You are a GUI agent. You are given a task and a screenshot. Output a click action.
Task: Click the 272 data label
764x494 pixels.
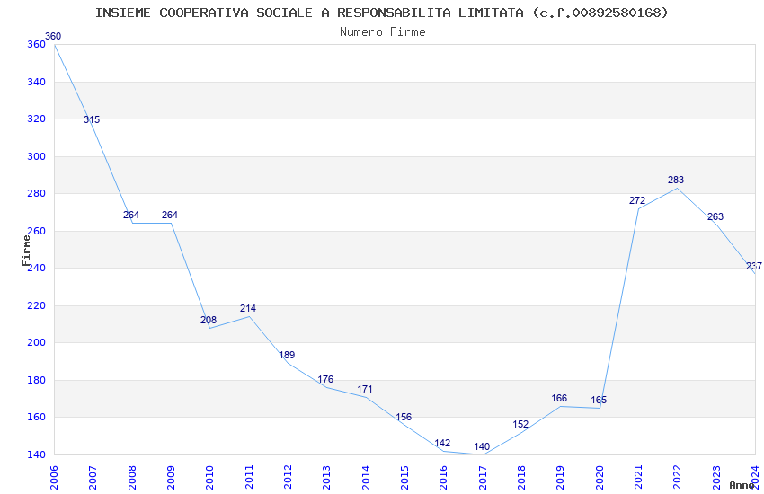[637, 200]
